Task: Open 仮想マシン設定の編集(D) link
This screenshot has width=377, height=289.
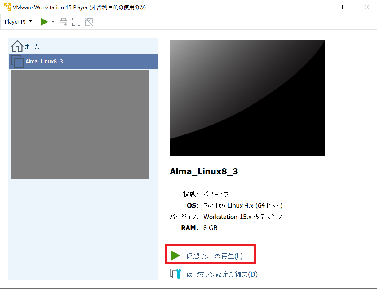Action: click(222, 274)
